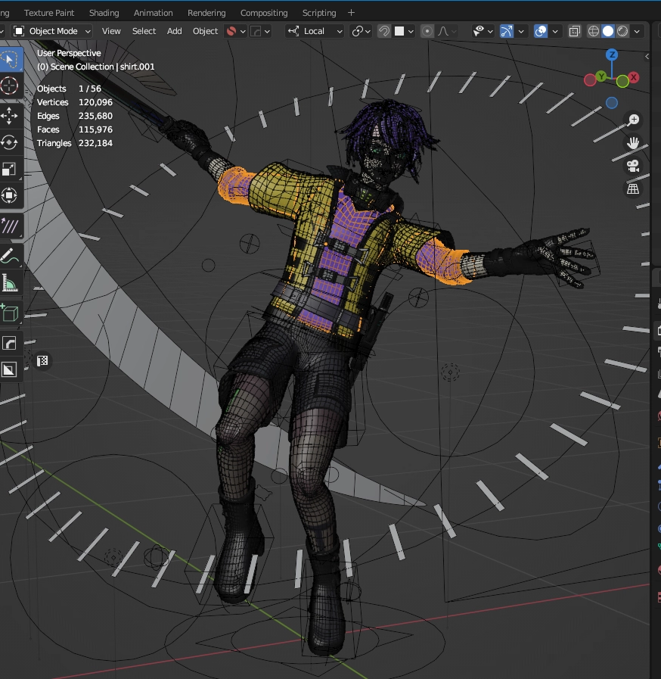The width and height of the screenshot is (661, 679).
Task: Toggle camera view with the camera icon
Action: (633, 166)
